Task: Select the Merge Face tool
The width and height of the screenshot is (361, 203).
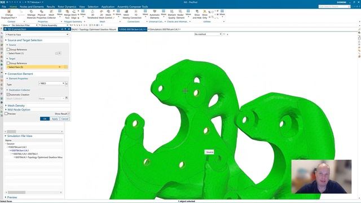Action: click(67, 14)
